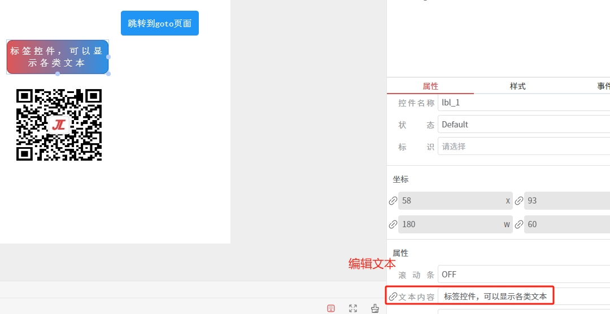Click the bottom-right corner handle of label widget

tap(108, 74)
